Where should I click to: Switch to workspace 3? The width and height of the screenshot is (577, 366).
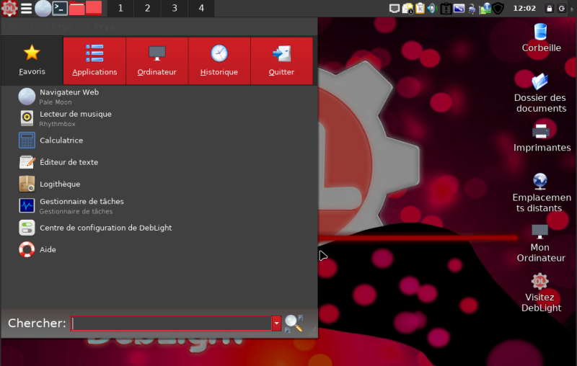click(x=174, y=9)
